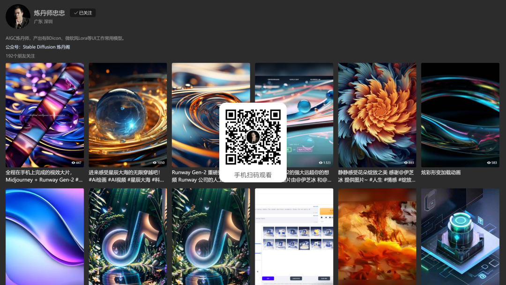Viewport: 506px width, 285px height.
Task: Open the purple blue wave gradient thumbnail
Action: (45, 237)
